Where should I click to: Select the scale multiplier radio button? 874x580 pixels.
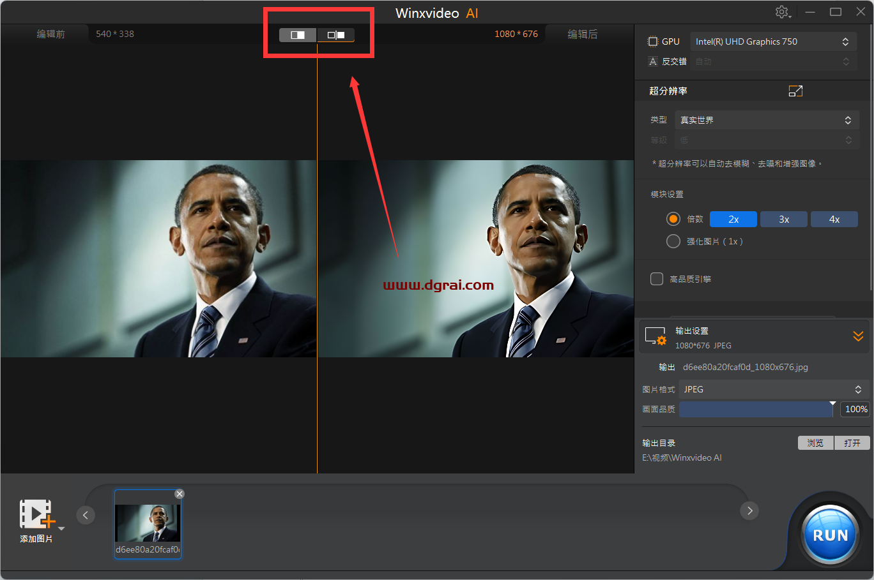(673, 219)
